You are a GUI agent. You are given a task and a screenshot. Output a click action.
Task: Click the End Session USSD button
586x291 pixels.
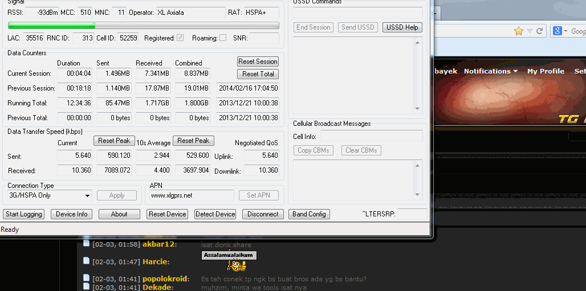coord(313,27)
